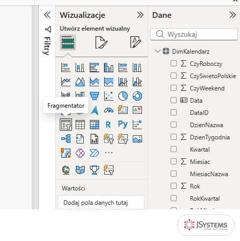
Task: Check the DzienNazwa field
Action: tap(174, 125)
